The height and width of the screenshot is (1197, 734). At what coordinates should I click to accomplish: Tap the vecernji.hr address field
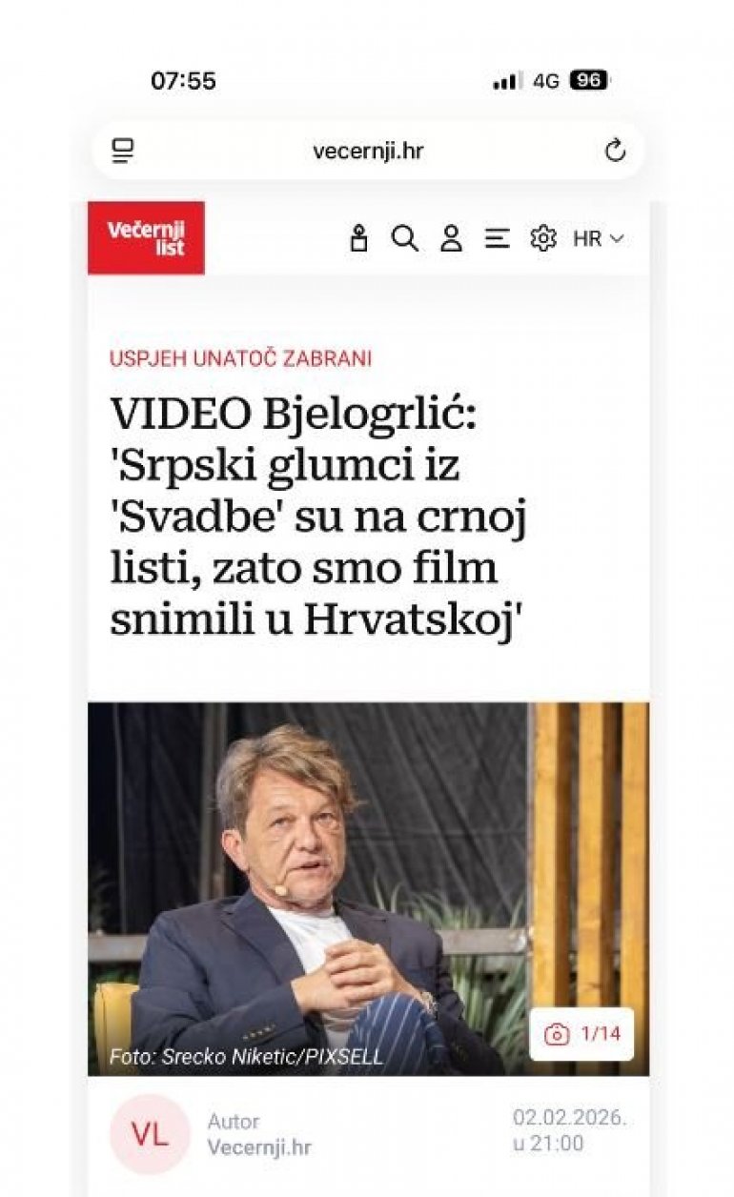pos(368,151)
